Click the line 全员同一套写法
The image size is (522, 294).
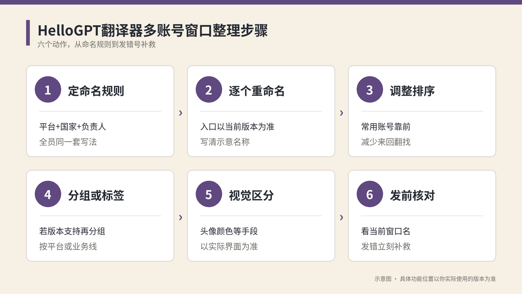click(68, 142)
